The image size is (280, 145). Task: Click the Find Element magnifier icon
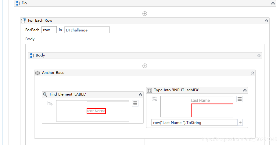[45, 94]
